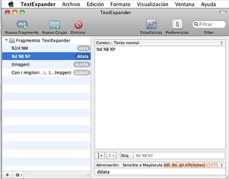Open the Archivo menu
Image resolution: width=229 pixels, height=179 pixels.
tap(71, 4)
